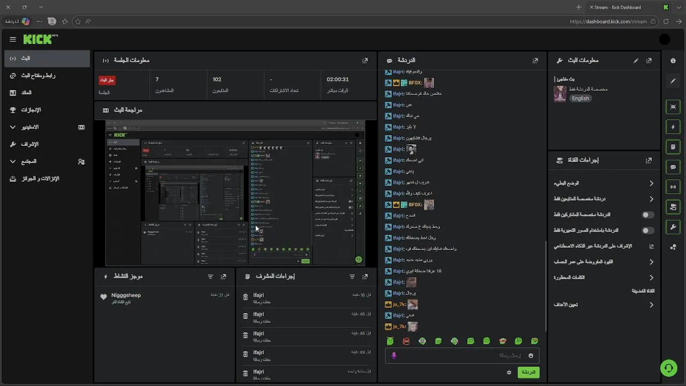Viewport: 686px width, 386px height.
Task: Pop out the stream info panel
Action: [x=649, y=61]
